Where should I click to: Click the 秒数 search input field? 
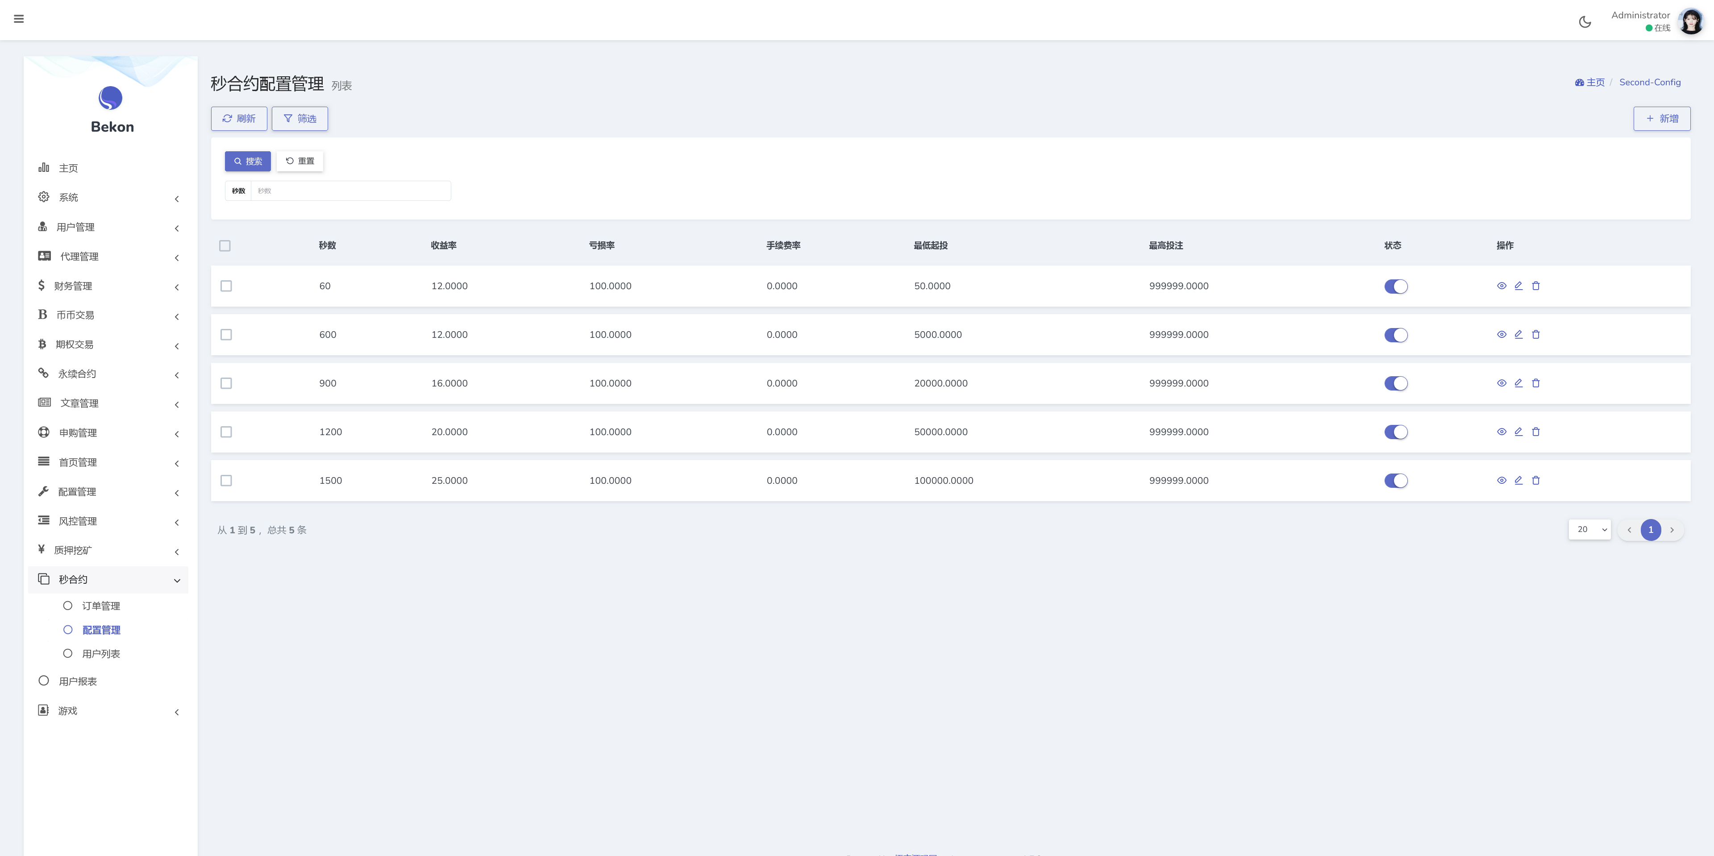[x=350, y=191]
